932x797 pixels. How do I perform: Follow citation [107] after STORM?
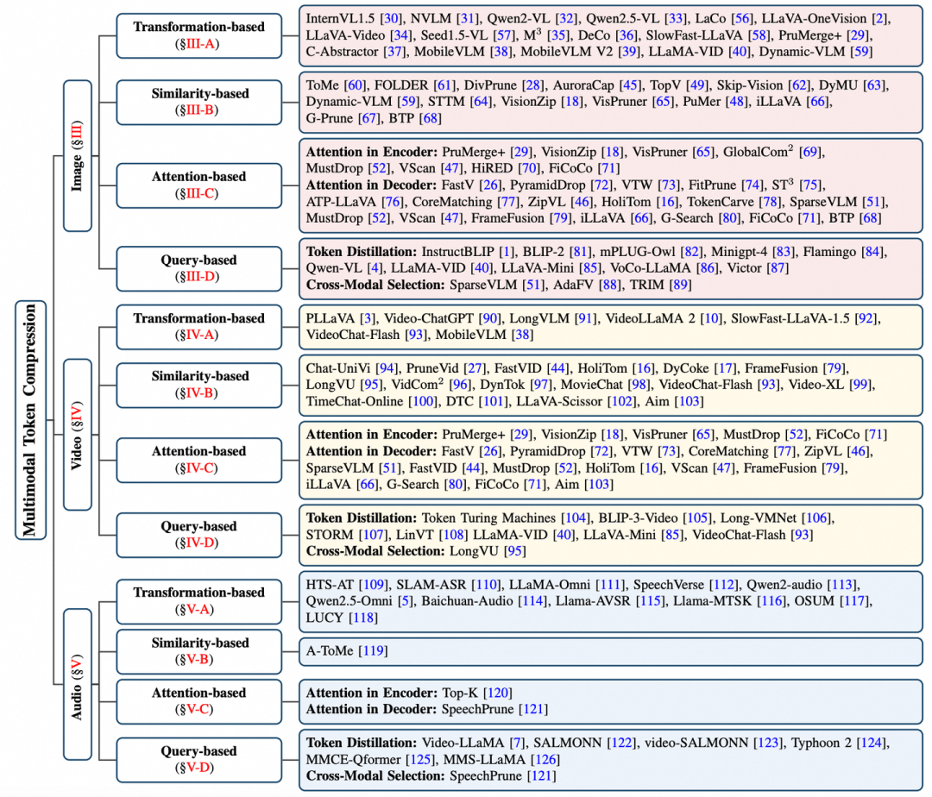[374, 535]
